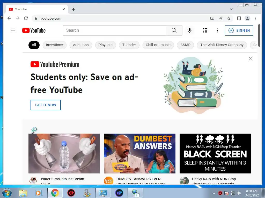
Task: Click the GET IT NOW button
Action: [x=46, y=105]
